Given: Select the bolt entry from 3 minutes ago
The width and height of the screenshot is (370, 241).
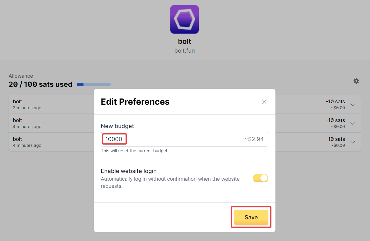Looking at the screenshot, I should click(x=17, y=102).
